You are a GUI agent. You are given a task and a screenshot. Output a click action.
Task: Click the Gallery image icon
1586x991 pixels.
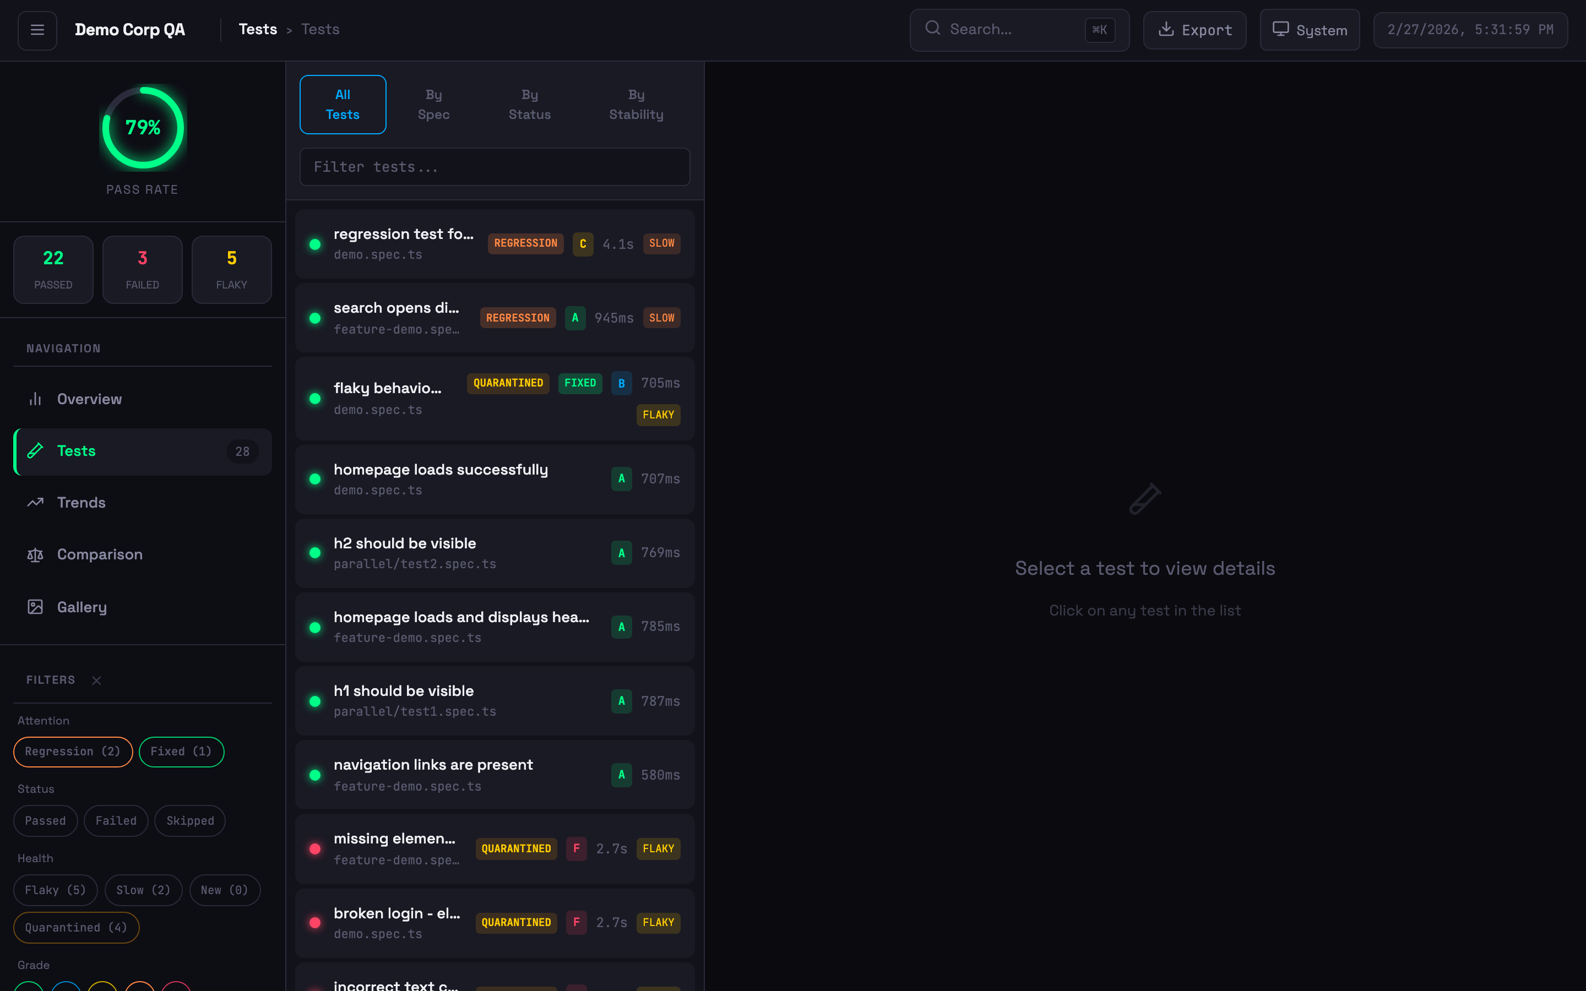35,607
